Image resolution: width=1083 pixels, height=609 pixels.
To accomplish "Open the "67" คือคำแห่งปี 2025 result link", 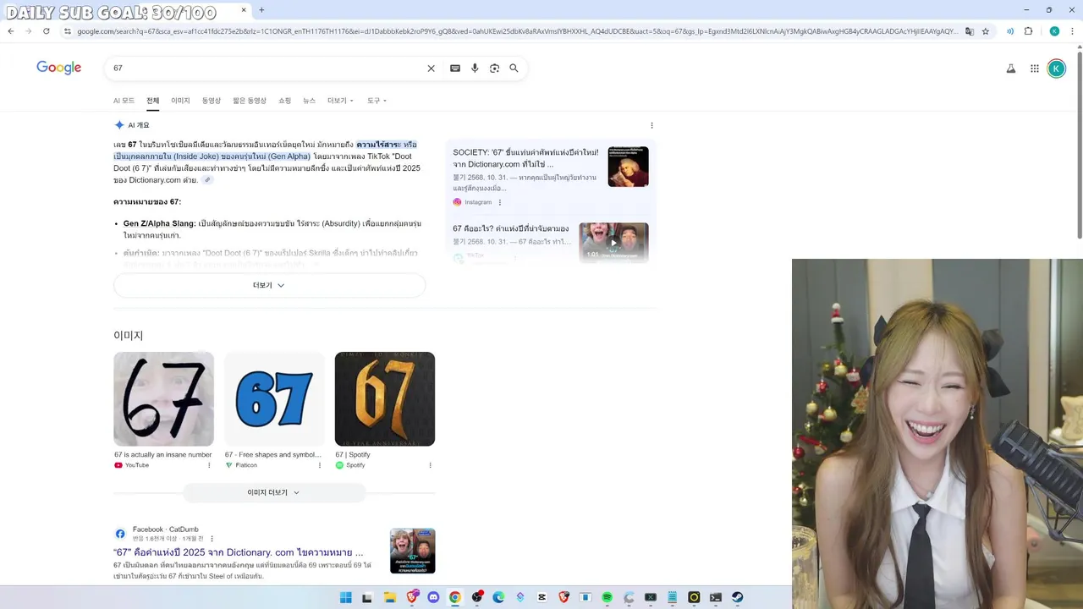I will (239, 552).
